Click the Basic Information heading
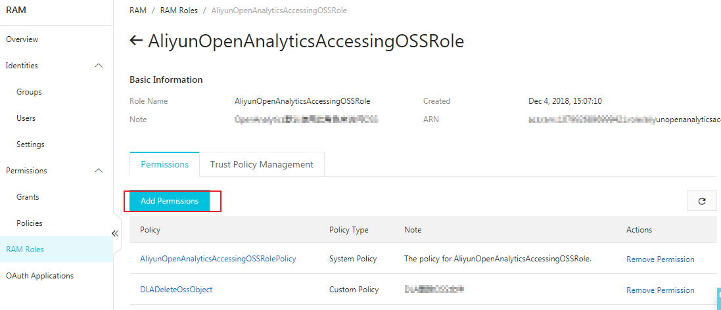 pyautogui.click(x=166, y=79)
